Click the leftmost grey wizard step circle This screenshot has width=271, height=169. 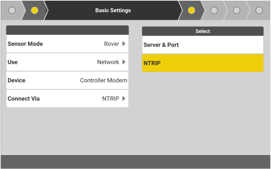click(12, 11)
